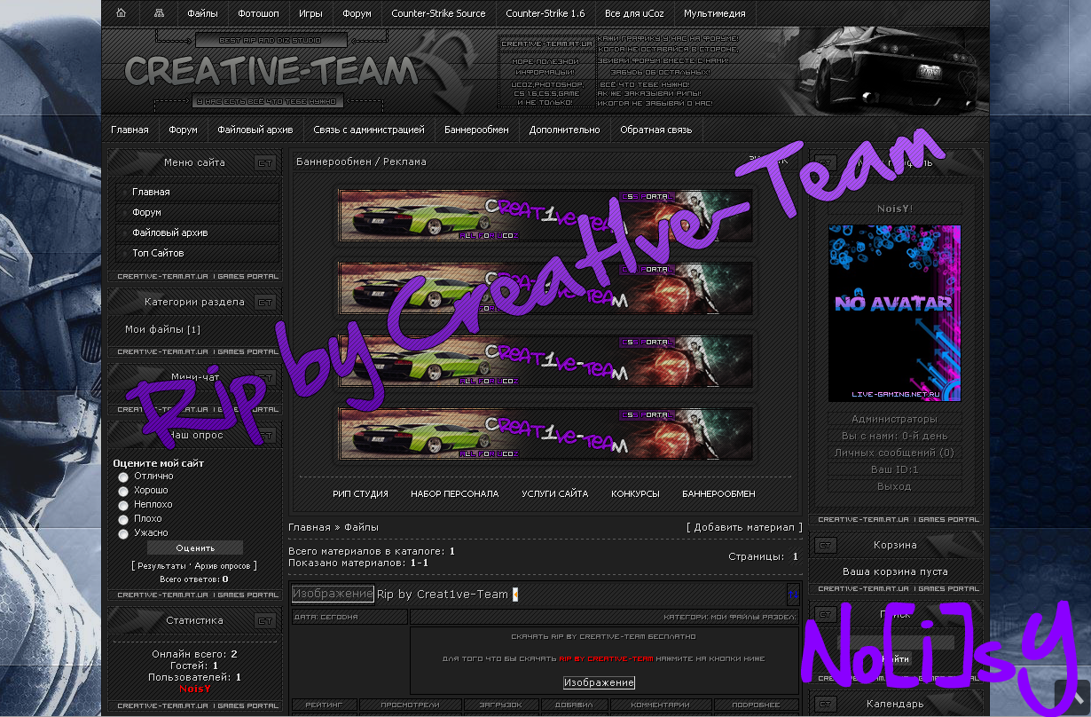The height and width of the screenshot is (717, 1091).
Task: Select Игры in the top menu
Action: click(x=310, y=14)
